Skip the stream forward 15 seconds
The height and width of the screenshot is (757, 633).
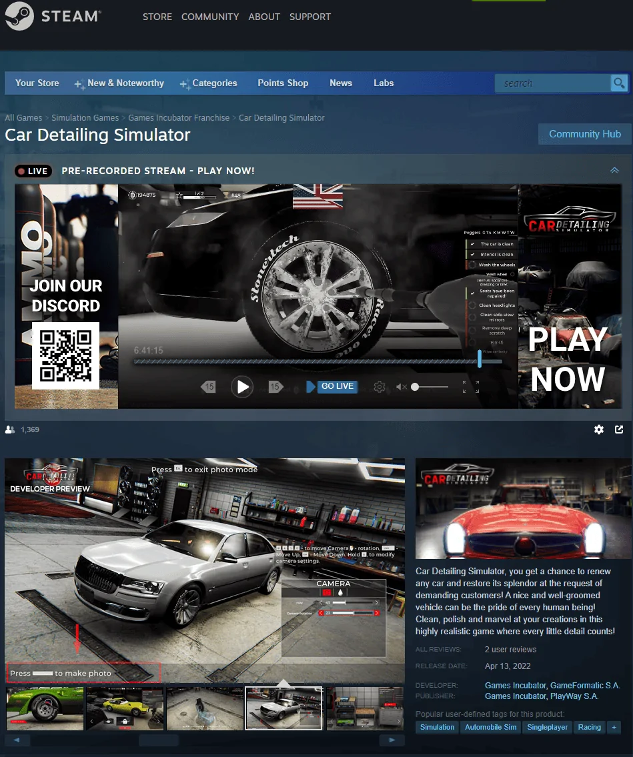pyautogui.click(x=275, y=386)
